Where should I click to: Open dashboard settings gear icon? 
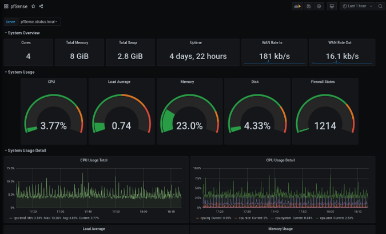(319, 6)
